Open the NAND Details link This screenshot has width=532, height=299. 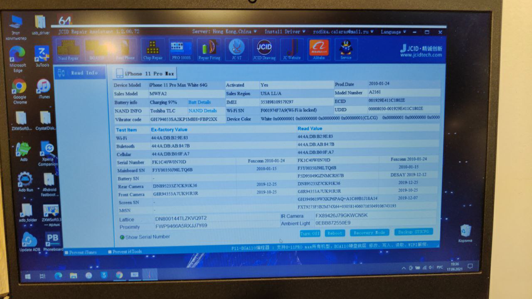click(203, 111)
